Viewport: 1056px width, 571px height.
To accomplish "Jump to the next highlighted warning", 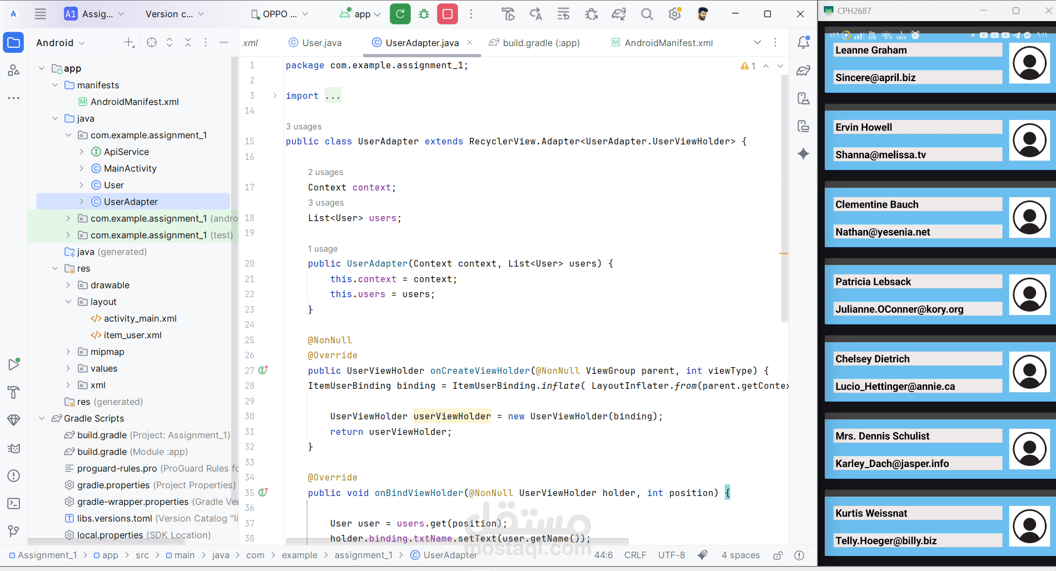I will pyautogui.click(x=780, y=66).
